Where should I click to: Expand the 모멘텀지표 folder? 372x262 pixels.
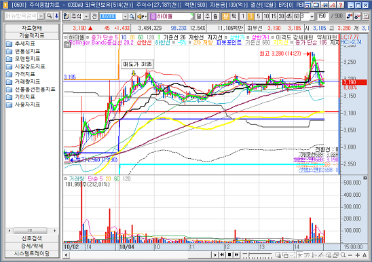pos(23,59)
